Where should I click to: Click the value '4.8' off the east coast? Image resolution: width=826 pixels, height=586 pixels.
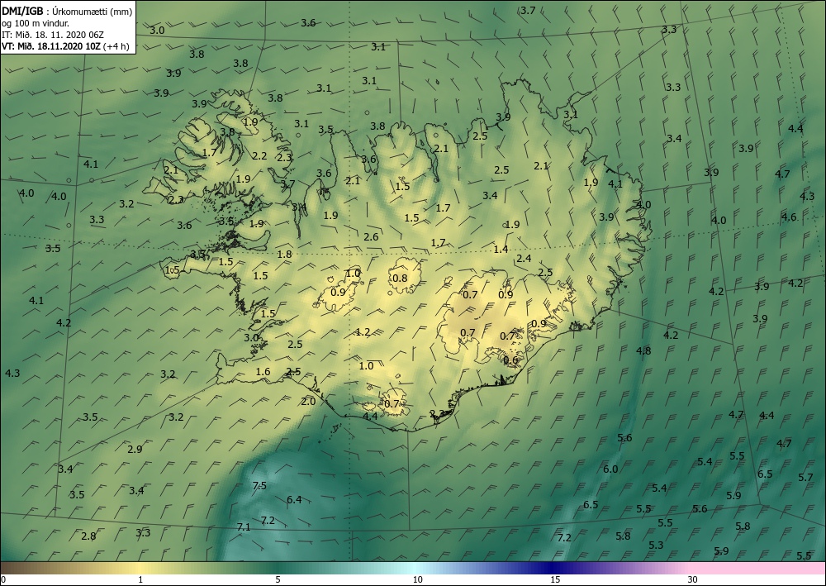643,350
